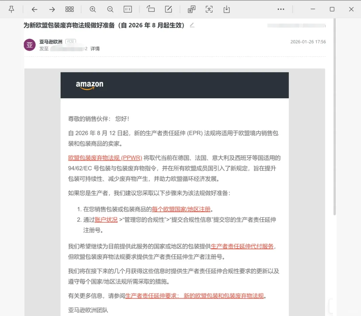Open the three-dot more options menu
Viewport: 361px width, 316px height.
click(281, 9)
